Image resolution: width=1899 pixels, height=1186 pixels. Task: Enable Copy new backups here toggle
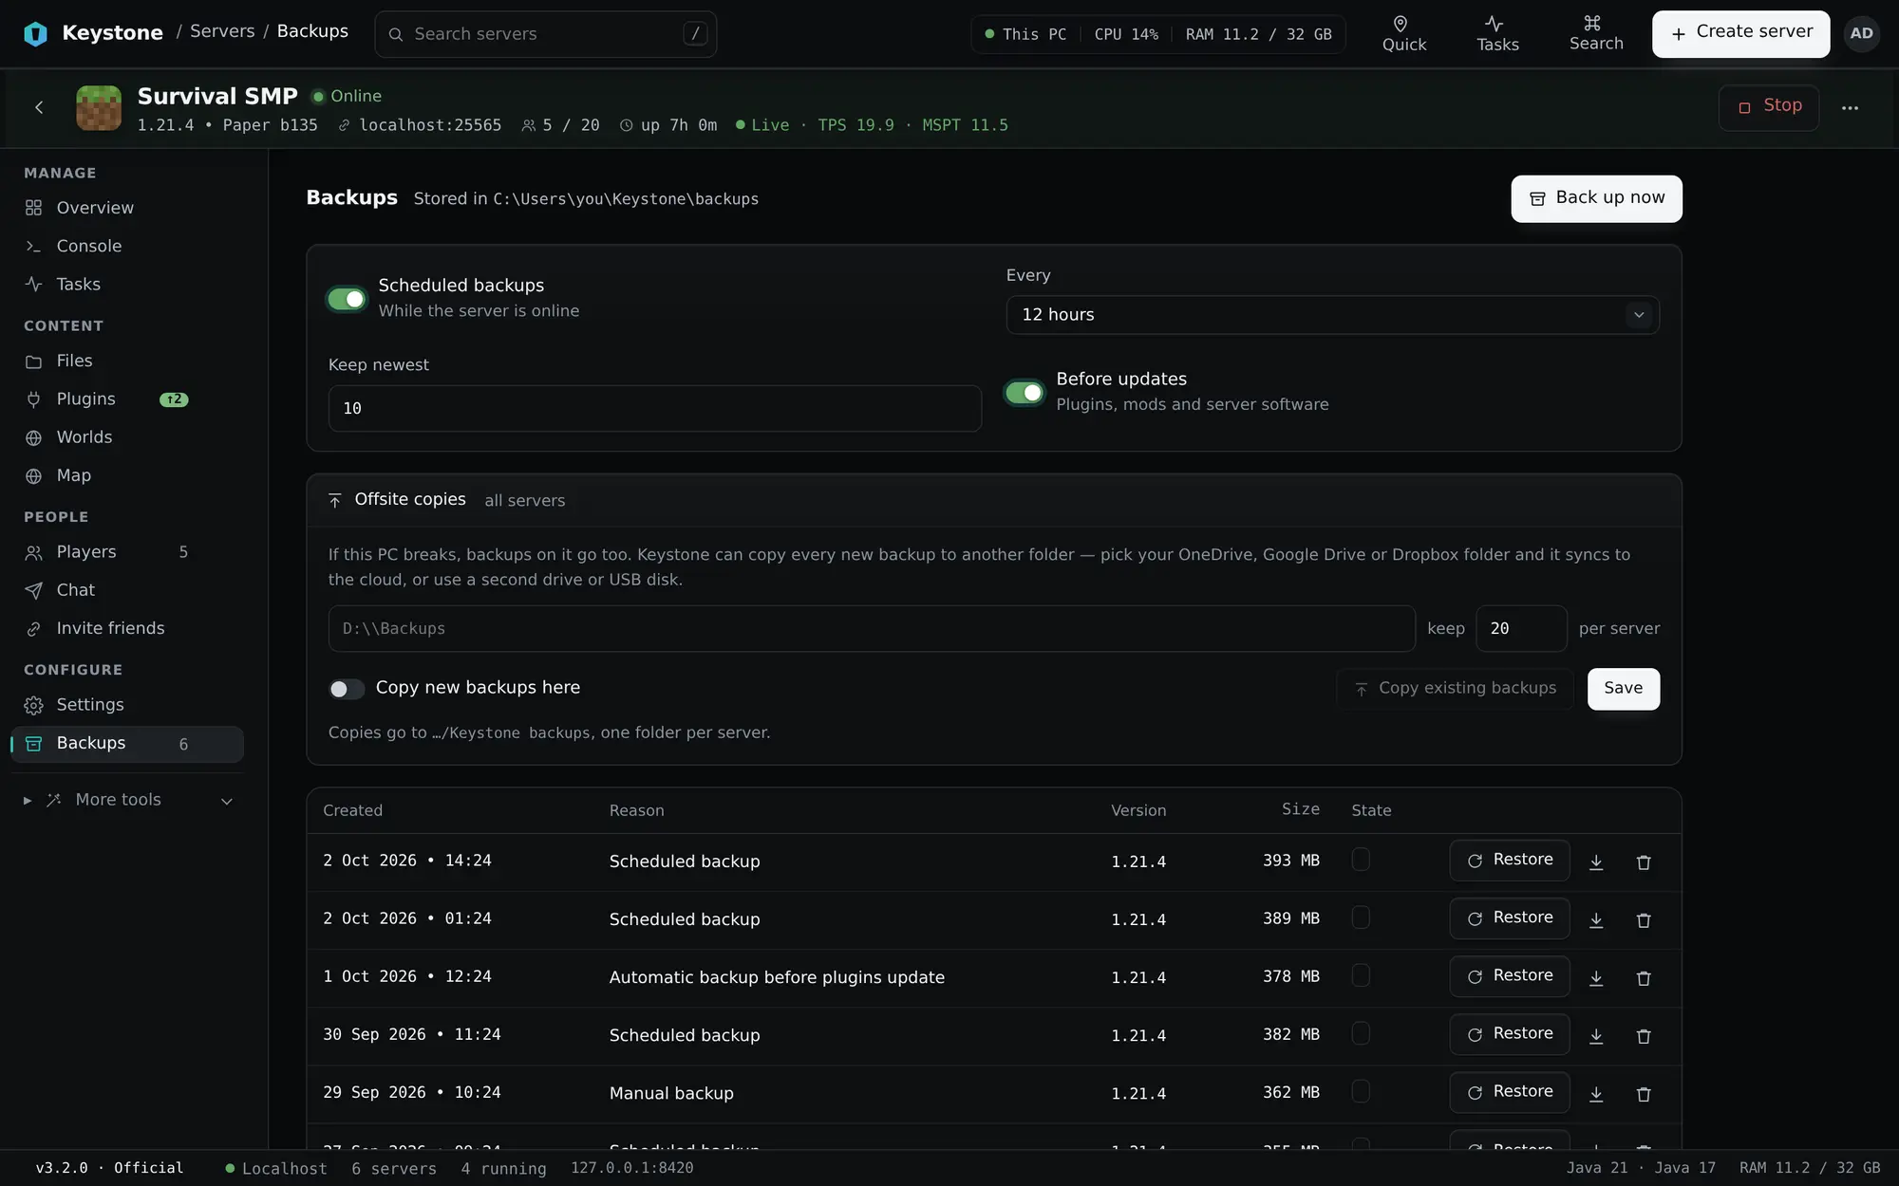[x=347, y=689]
